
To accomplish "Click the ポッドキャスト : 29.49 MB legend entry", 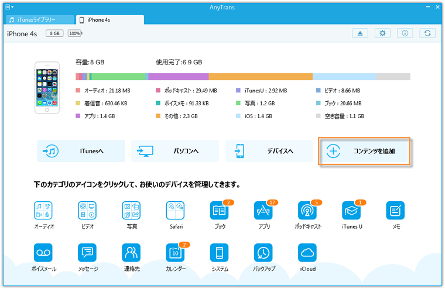I will point(186,91).
